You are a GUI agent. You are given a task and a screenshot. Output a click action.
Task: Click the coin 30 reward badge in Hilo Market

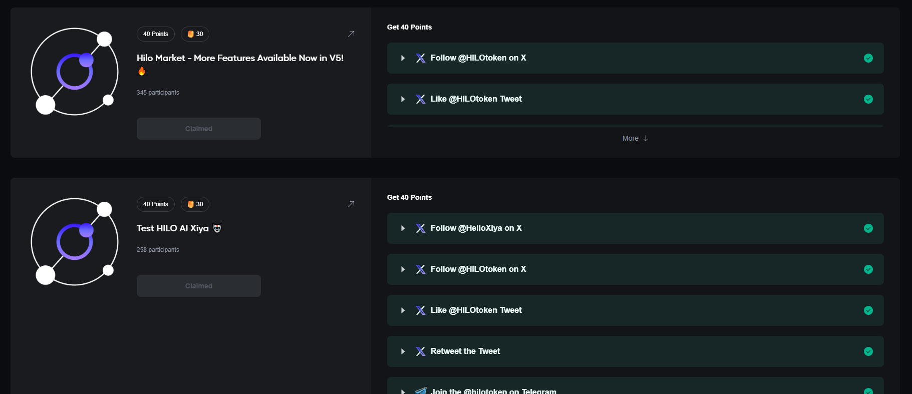coord(195,34)
